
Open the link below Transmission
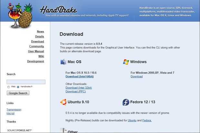point(10,113)
